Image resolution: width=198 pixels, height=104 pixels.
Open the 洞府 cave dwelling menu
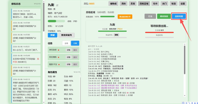point(124,4)
